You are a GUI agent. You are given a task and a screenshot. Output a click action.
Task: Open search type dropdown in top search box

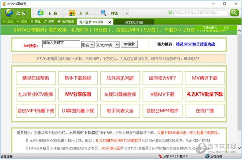point(171,13)
